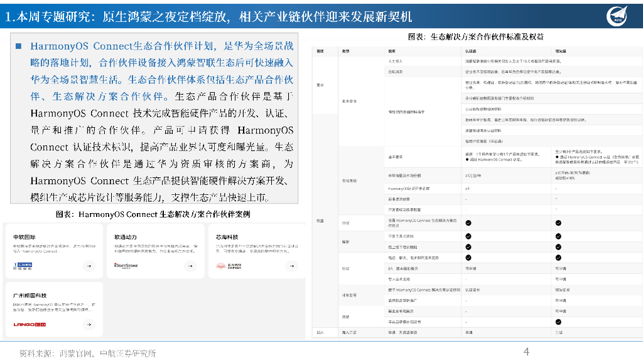Screen dimensions: 643x361
Task: Click the arrow icon on 芯海科技 card
Action: point(292,266)
